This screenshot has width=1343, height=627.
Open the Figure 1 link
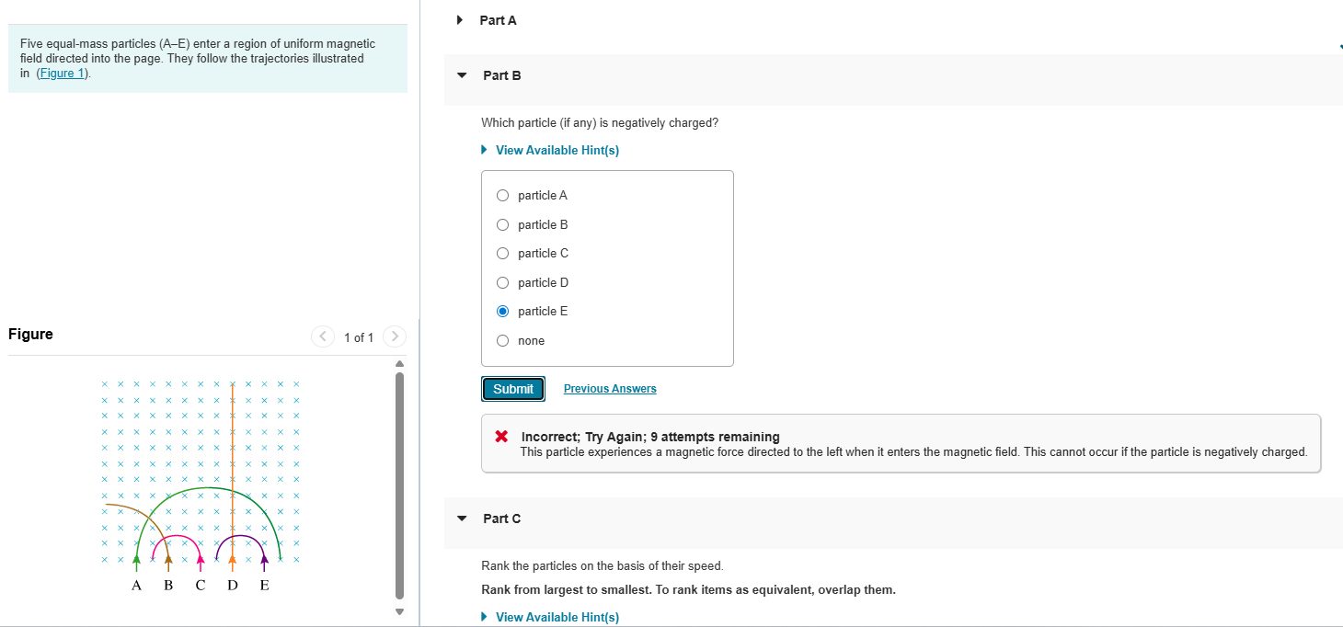point(61,73)
